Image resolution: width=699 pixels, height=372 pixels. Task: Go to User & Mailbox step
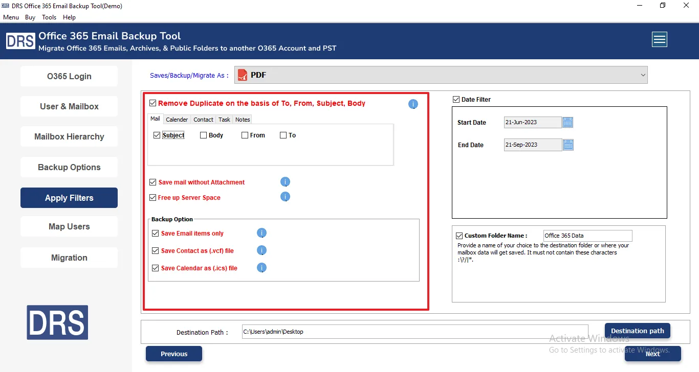tap(69, 106)
